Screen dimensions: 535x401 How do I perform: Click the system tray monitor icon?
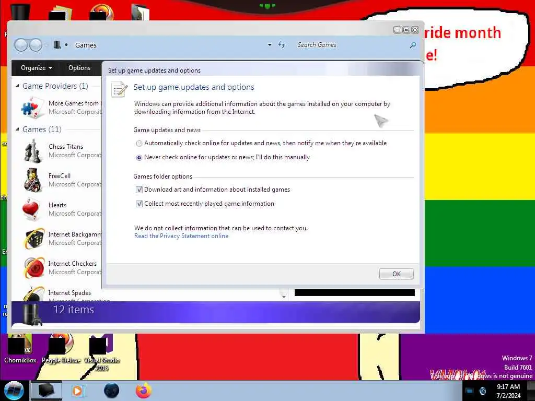(470, 391)
